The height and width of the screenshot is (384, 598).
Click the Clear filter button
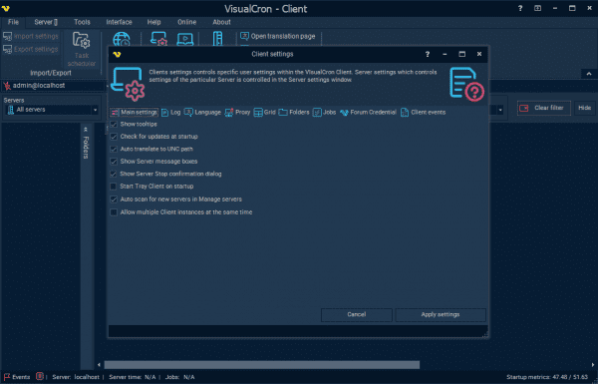click(x=544, y=108)
